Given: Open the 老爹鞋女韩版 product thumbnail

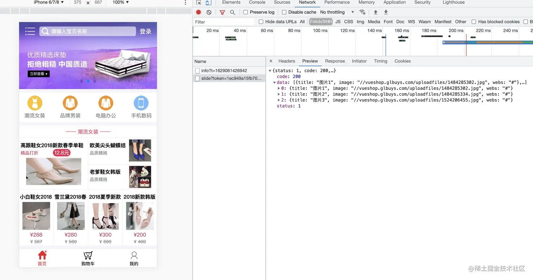Looking at the screenshot, I should [x=140, y=177].
